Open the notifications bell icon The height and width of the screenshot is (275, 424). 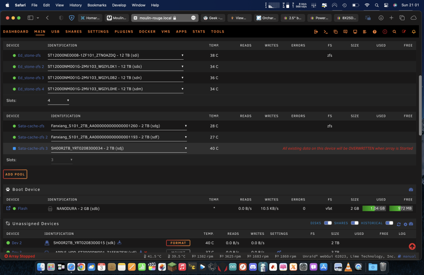[414, 32]
